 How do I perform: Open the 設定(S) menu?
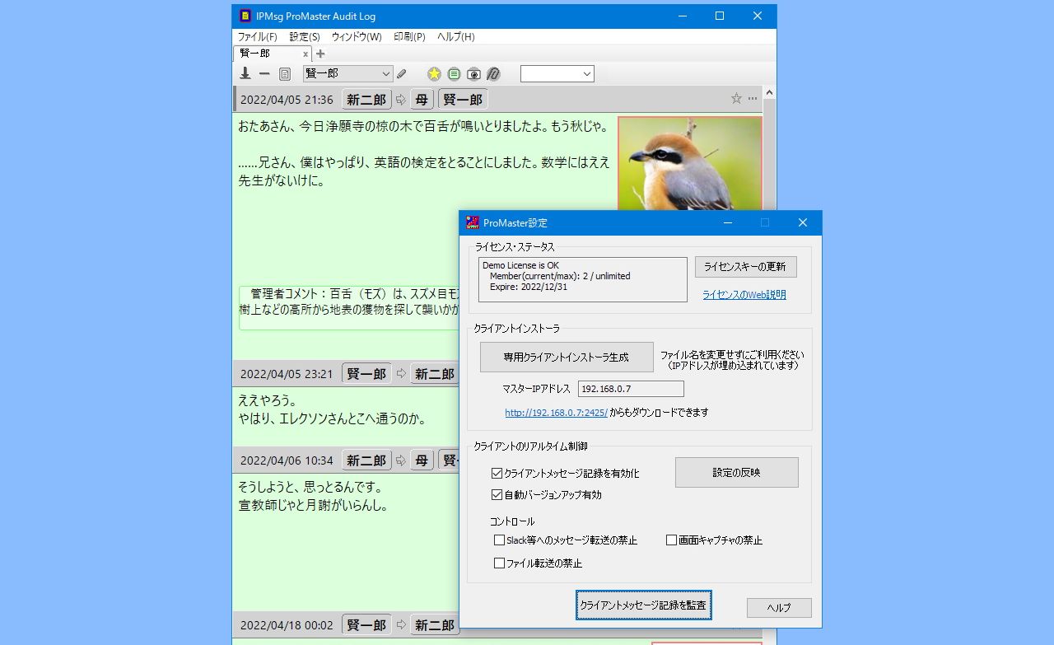tap(304, 36)
